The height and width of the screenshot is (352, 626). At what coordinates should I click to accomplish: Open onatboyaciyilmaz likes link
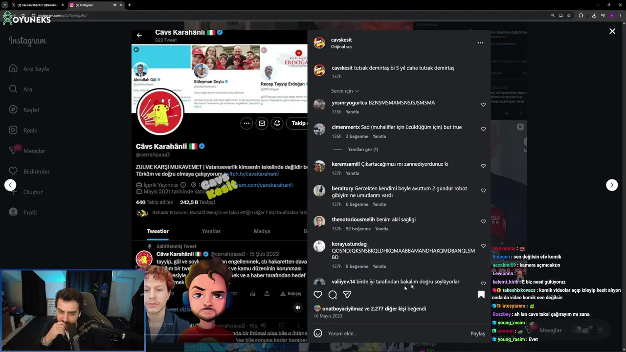click(342, 308)
